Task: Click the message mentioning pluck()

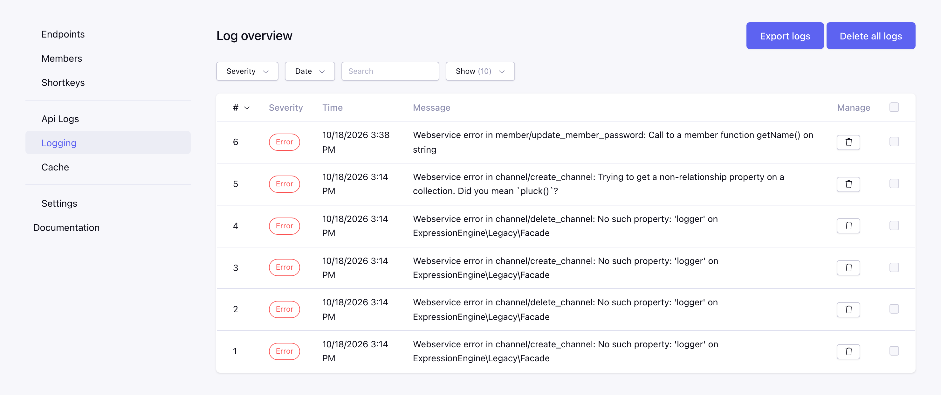Action: pos(598,184)
